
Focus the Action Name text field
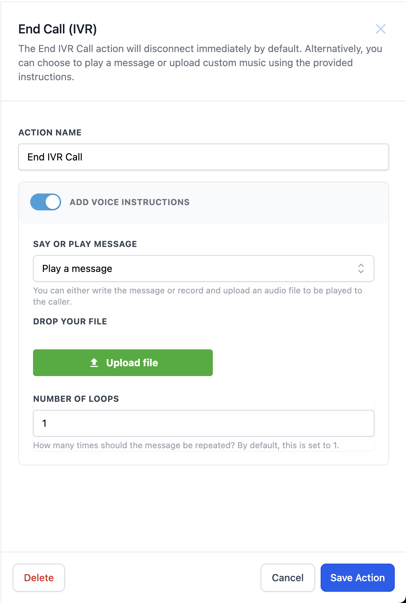(x=203, y=157)
